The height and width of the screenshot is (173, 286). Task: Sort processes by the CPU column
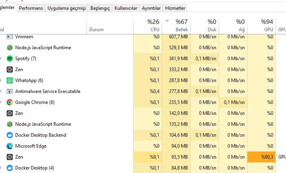click(x=148, y=26)
